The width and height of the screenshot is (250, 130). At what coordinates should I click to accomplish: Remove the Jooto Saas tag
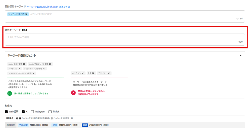click(19, 69)
